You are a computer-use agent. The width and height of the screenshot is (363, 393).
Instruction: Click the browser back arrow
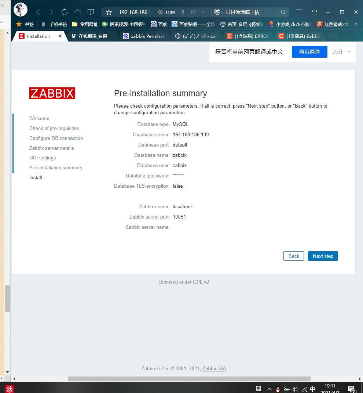coord(38,12)
